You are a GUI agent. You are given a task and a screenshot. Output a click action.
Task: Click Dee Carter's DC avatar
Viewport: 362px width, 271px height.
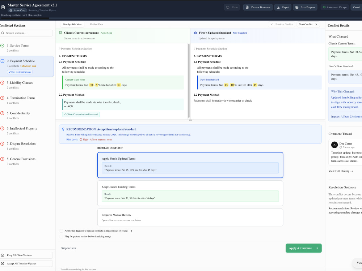[334, 145]
